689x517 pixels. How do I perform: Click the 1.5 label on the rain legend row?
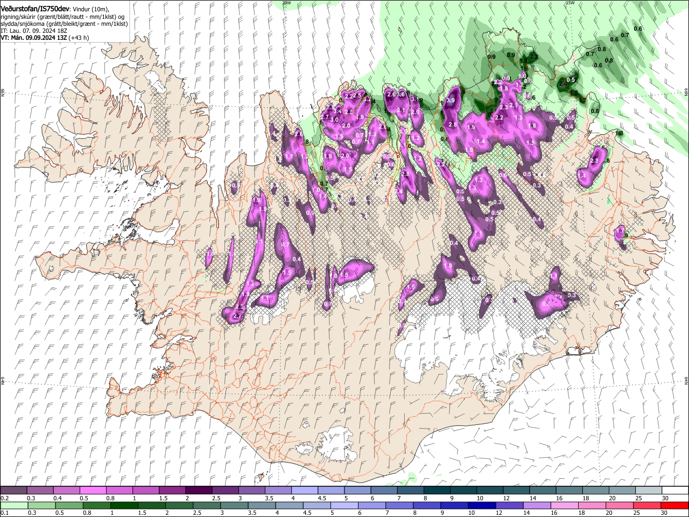pos(142,513)
